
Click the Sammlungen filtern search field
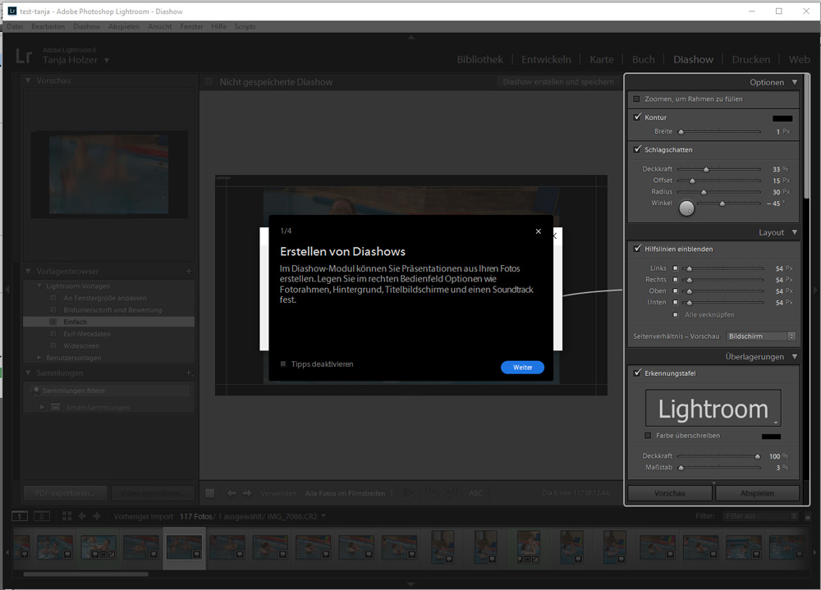click(x=109, y=391)
